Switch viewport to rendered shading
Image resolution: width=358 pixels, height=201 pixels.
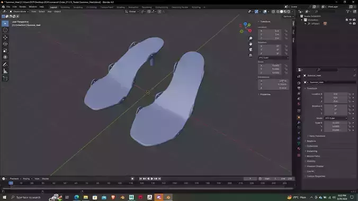tap(289, 12)
